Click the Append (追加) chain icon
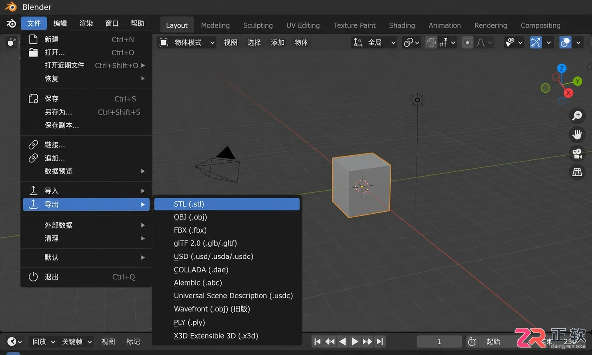The height and width of the screenshot is (355, 592). click(x=33, y=158)
